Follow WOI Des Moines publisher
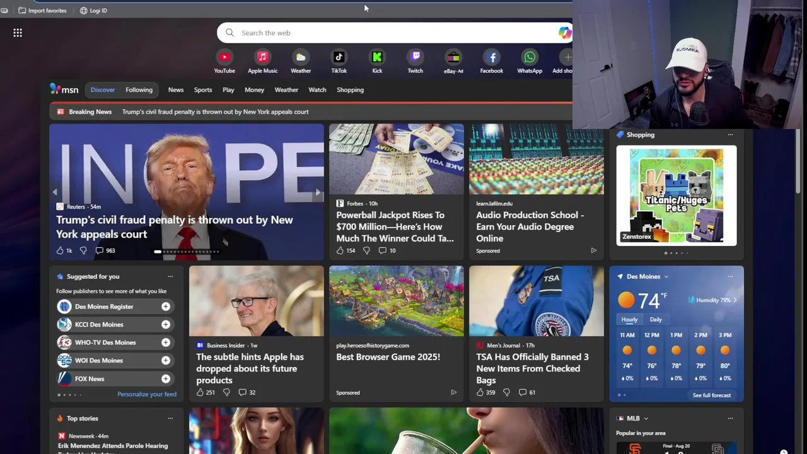807x454 pixels. tap(165, 360)
